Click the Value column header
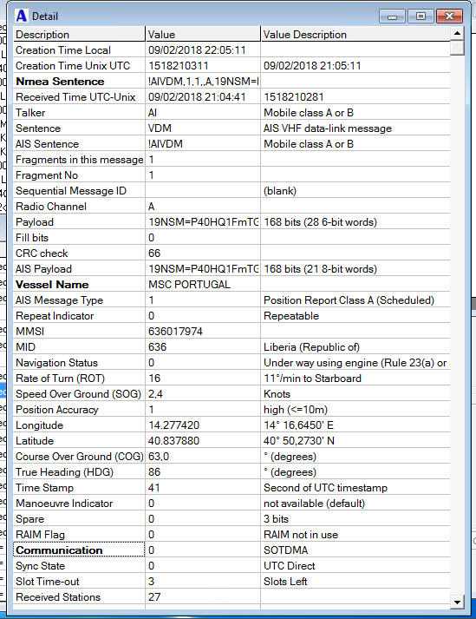The height and width of the screenshot is (619, 476). [203, 35]
